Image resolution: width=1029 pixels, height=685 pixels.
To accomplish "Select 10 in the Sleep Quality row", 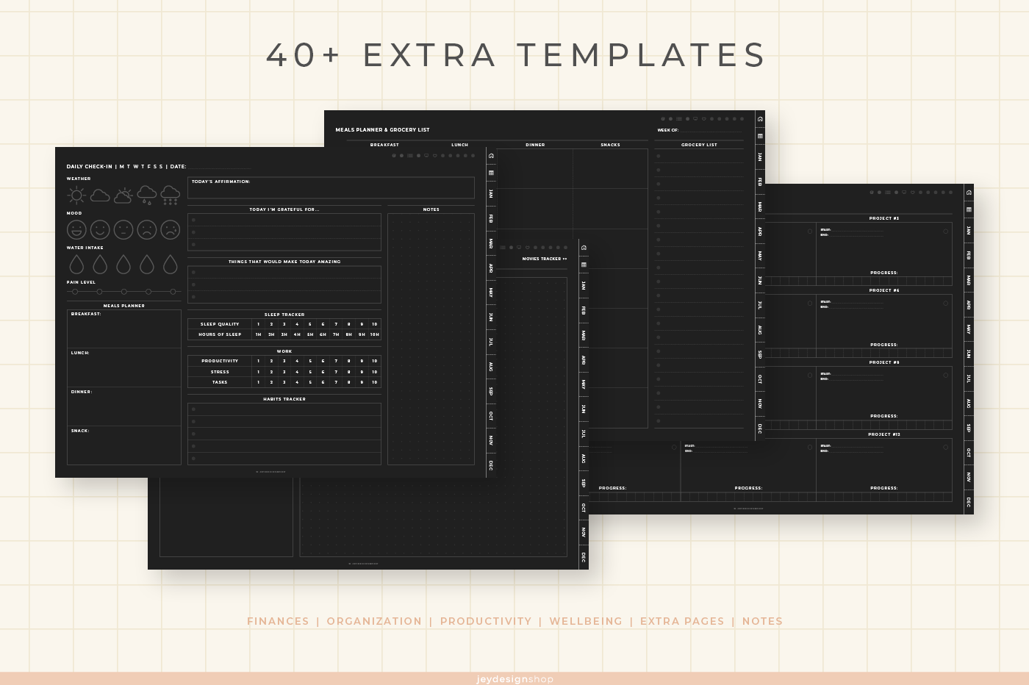I will (374, 324).
